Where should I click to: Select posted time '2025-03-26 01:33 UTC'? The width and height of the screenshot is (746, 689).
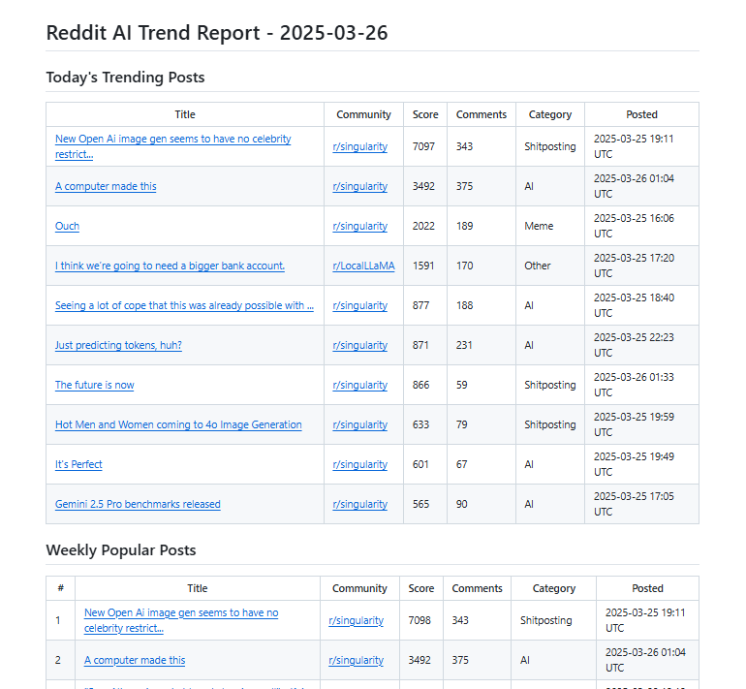pyautogui.click(x=634, y=385)
